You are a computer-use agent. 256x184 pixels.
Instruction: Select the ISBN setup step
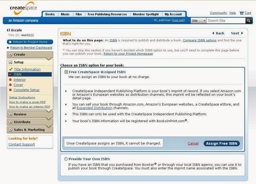(30, 74)
